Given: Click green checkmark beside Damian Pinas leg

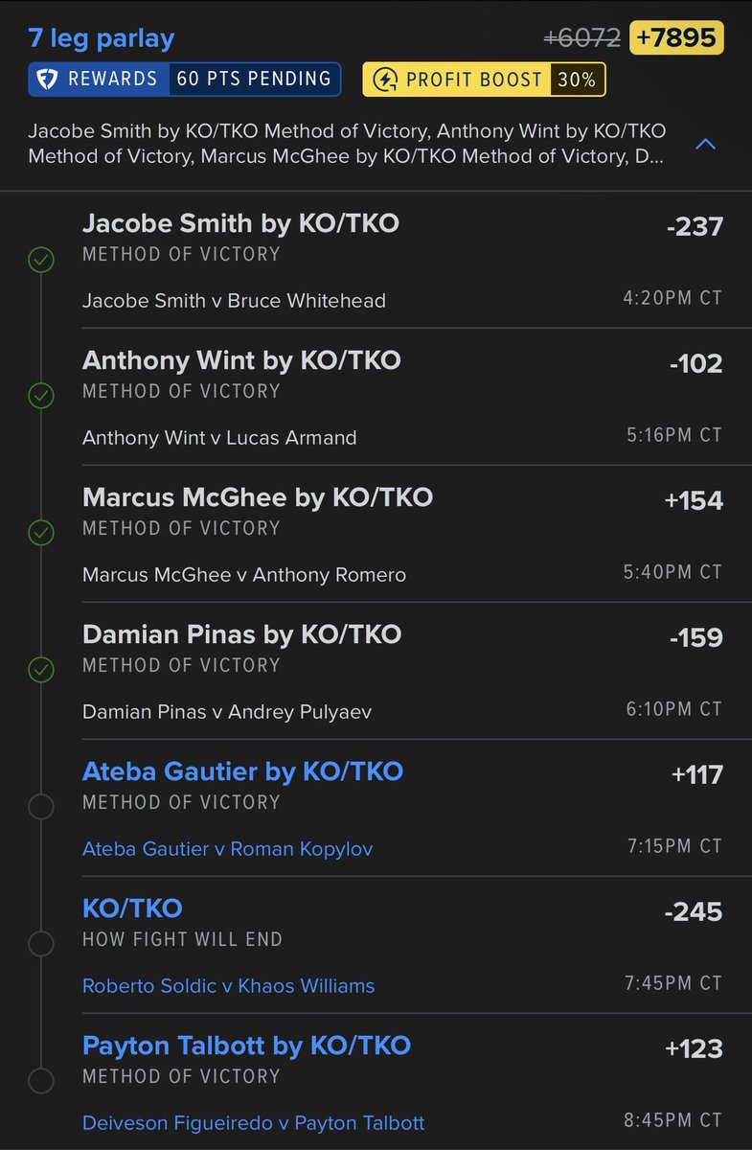Looking at the screenshot, I should pos(40,670).
